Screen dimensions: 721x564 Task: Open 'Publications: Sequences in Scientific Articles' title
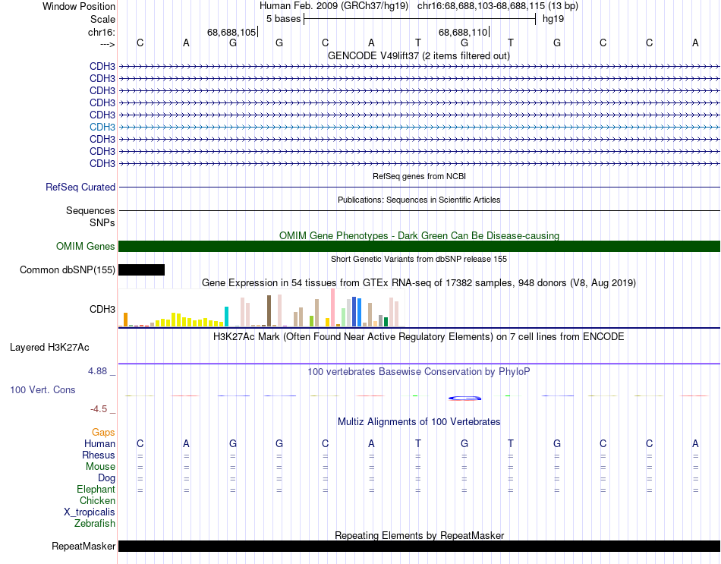[x=419, y=200]
